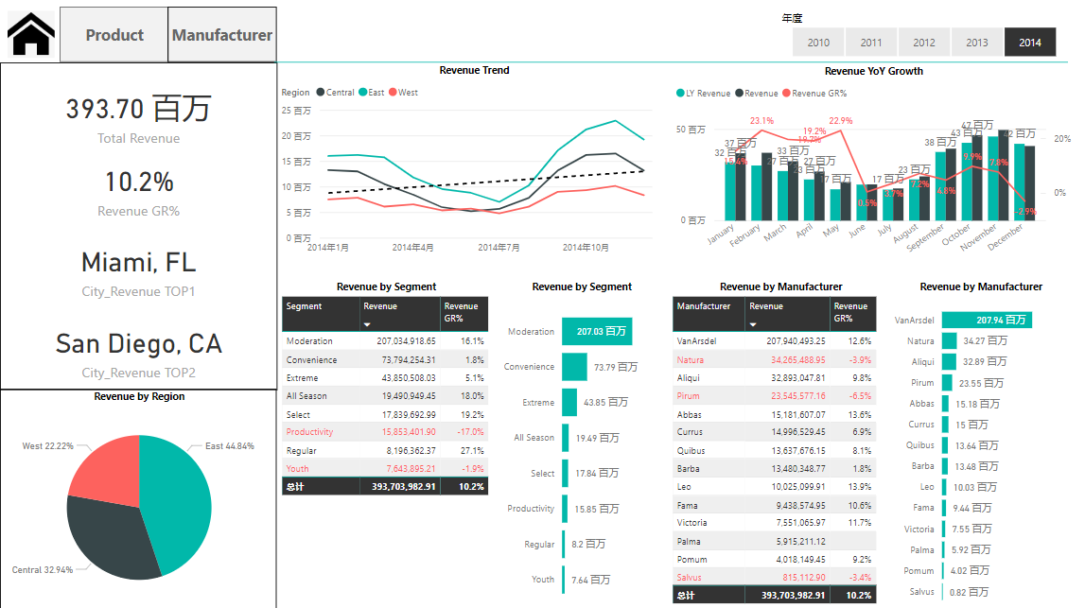Click the East 44.84% pie label

click(230, 446)
